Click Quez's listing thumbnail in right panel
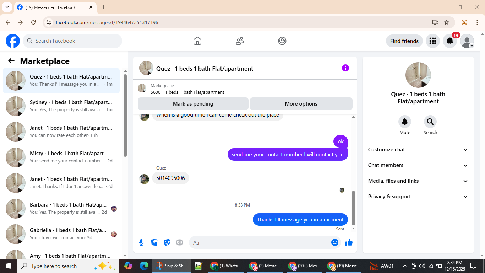The image size is (485, 273). coord(418,75)
